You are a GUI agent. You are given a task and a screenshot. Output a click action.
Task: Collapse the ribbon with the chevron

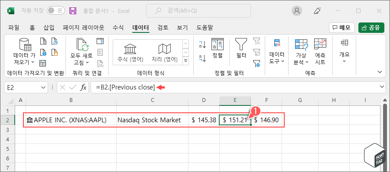(380, 72)
